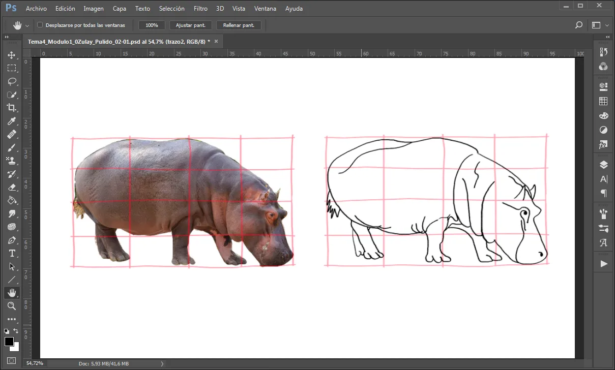Click the foreground color swatch
This screenshot has height=370, width=615.
point(9,341)
